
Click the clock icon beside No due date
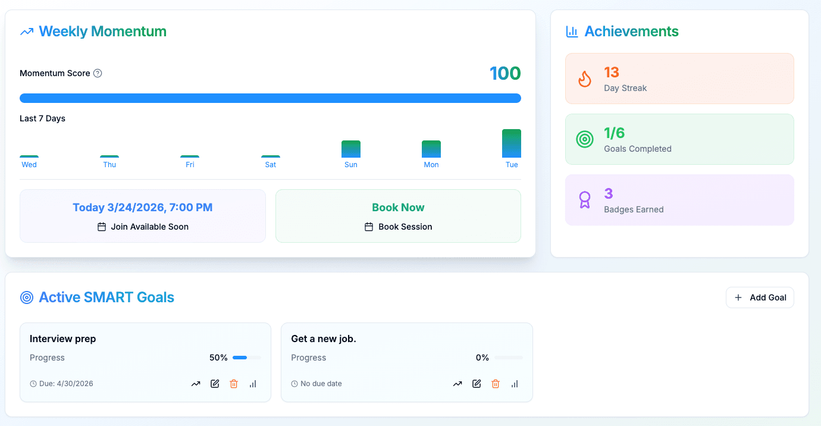(x=294, y=384)
